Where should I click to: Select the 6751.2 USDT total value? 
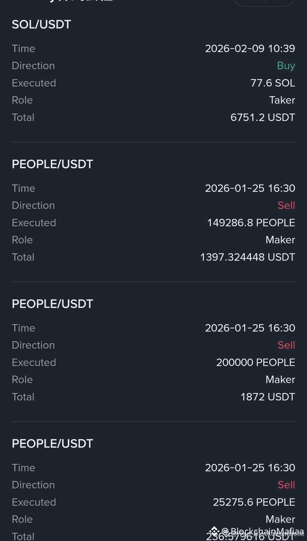263,118
